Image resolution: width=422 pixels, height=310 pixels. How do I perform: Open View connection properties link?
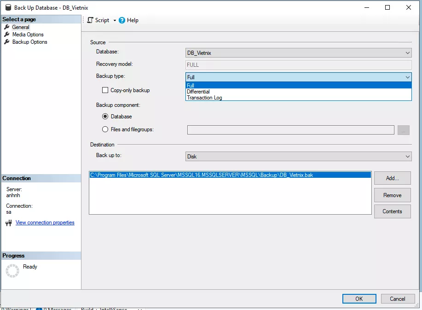pyautogui.click(x=45, y=222)
